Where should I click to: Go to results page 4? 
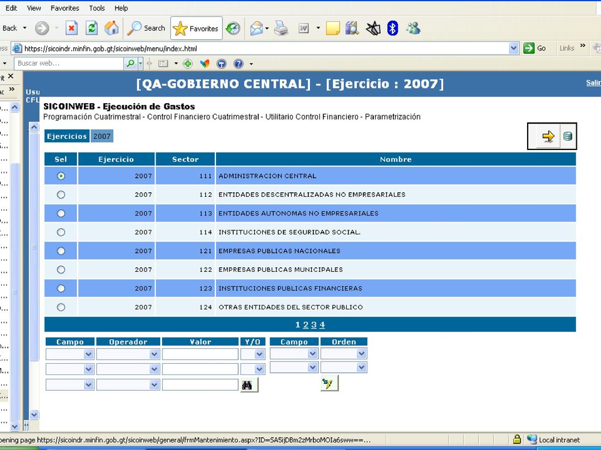point(322,325)
